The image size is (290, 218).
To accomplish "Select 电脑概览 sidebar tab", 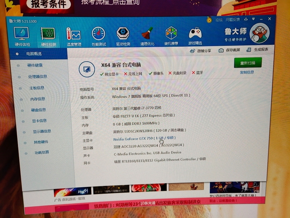I will [38, 54].
